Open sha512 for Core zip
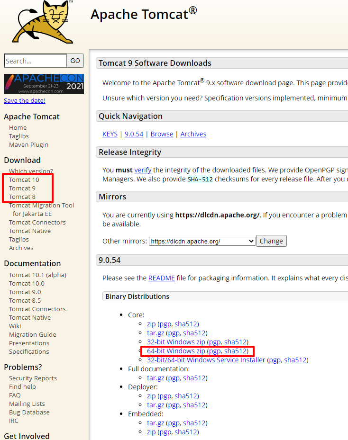 (x=186, y=324)
